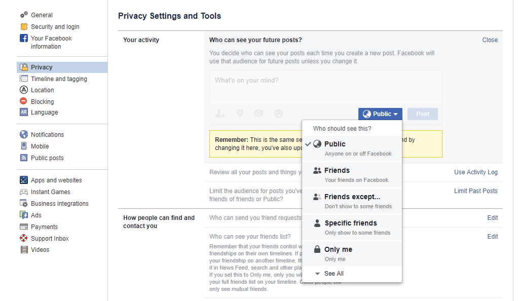
Task: Open Security and login label
Action: [x=55, y=27]
